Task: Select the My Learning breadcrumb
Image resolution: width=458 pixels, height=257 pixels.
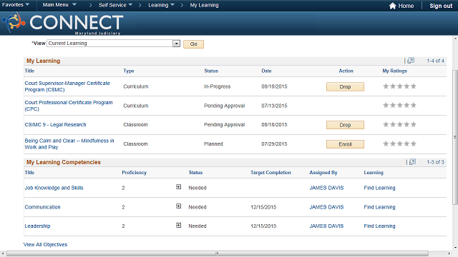Action: click(x=204, y=5)
